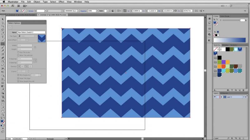Select the Pen tool

click(3, 33)
